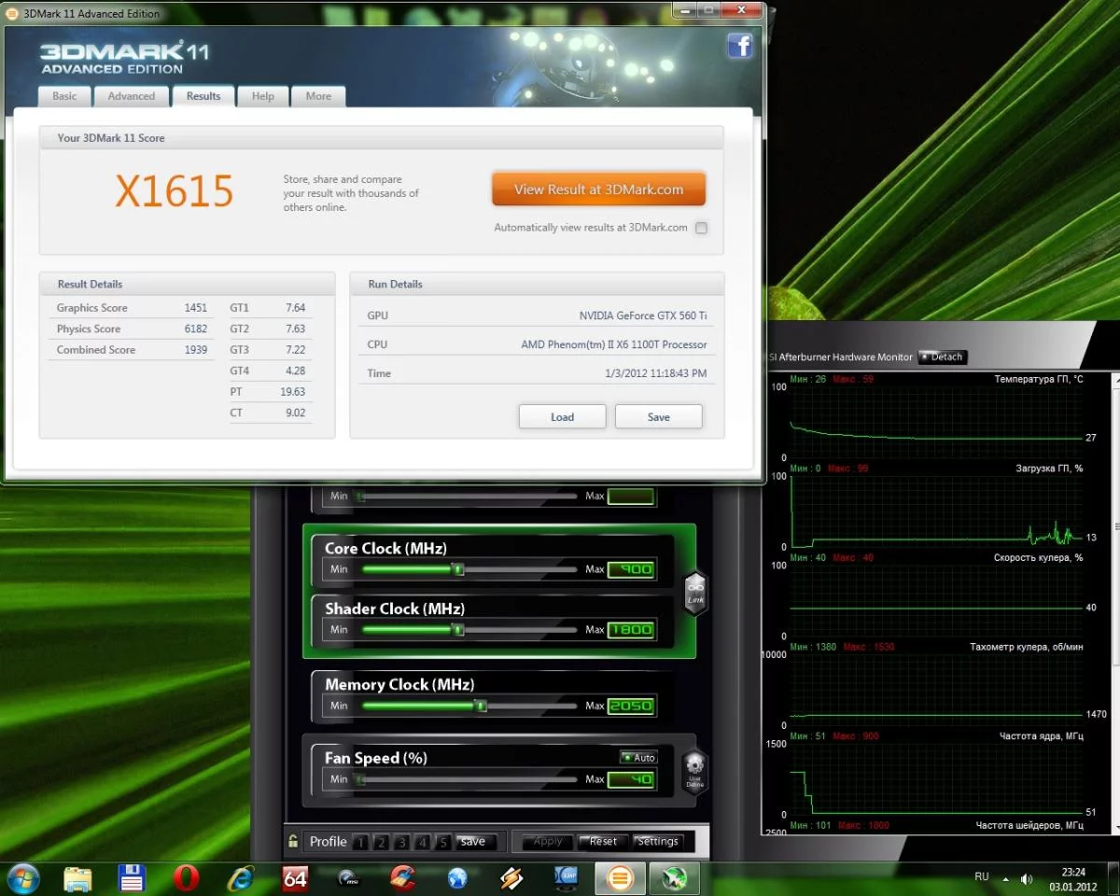Open the Windows Start menu
1120x896 pixels.
click(x=22, y=878)
